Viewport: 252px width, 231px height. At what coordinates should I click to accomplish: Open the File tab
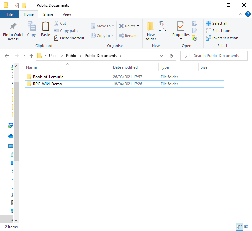pos(10,14)
